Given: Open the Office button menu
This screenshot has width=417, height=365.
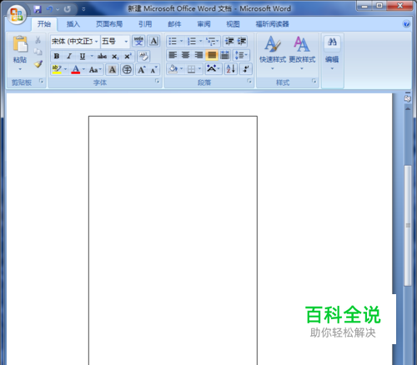Looking at the screenshot, I should pyautogui.click(x=16, y=14).
